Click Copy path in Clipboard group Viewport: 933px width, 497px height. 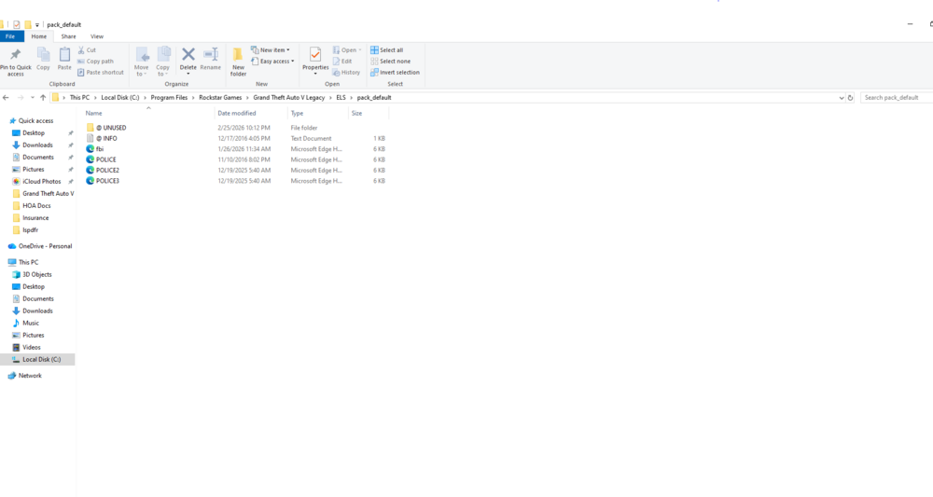click(x=95, y=62)
